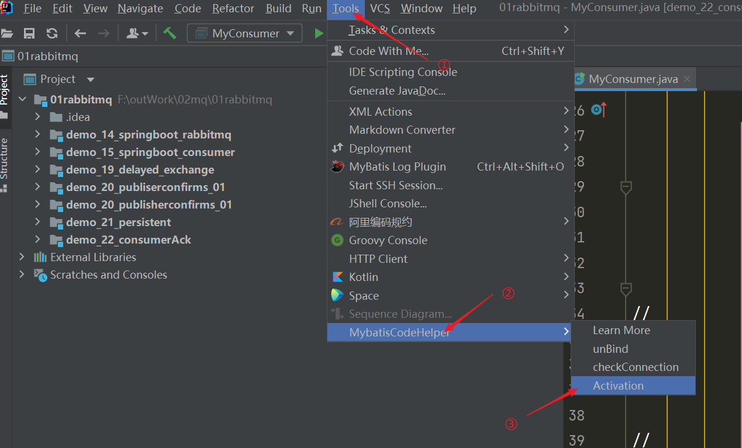Open XML Actions submenu
The image size is (742, 448).
(x=451, y=112)
